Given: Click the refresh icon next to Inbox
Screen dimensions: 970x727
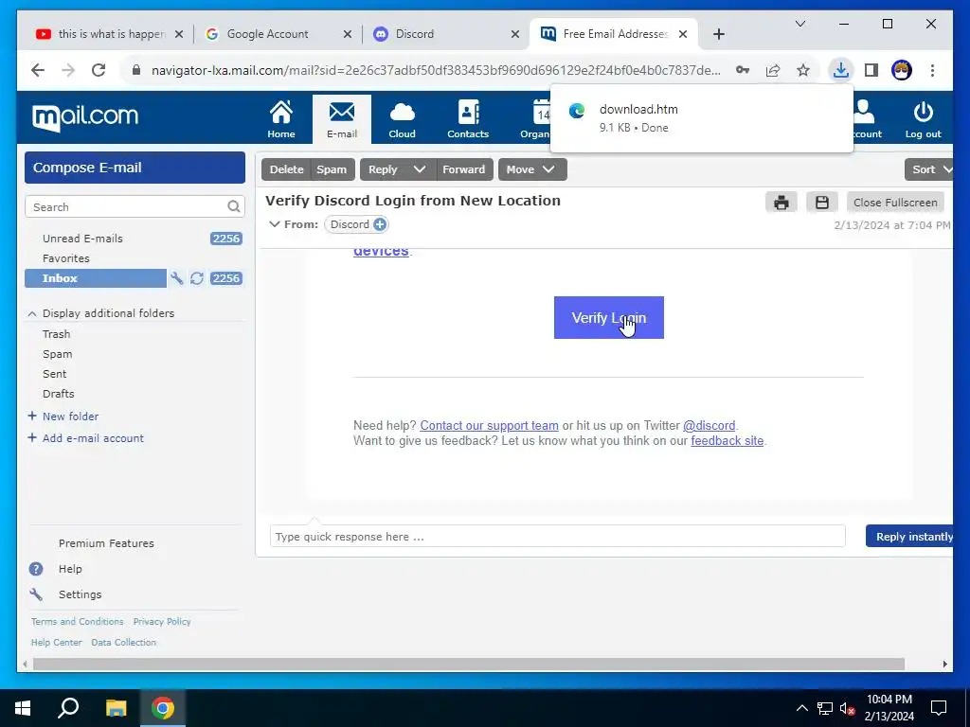Looking at the screenshot, I should tap(197, 278).
